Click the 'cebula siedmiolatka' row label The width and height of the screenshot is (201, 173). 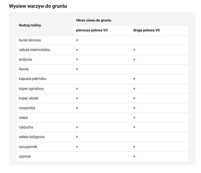34,50
